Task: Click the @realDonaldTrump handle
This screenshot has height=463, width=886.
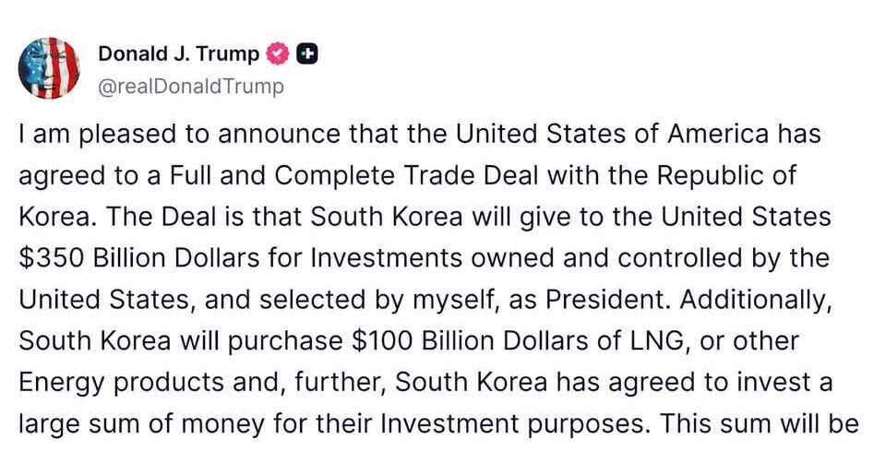Action: (x=191, y=87)
